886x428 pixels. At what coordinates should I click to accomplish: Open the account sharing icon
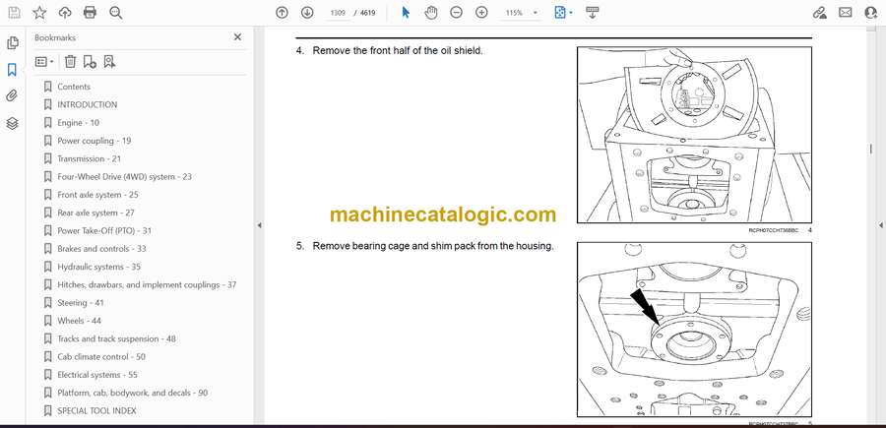point(871,13)
